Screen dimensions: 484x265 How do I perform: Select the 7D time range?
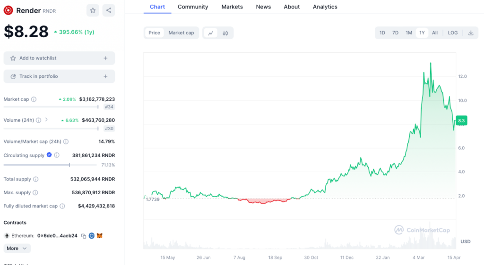[395, 33]
